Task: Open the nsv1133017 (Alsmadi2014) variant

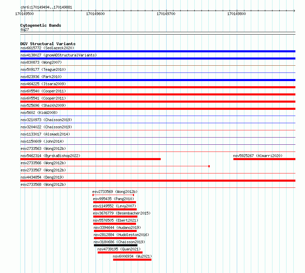Action: (x=45, y=134)
